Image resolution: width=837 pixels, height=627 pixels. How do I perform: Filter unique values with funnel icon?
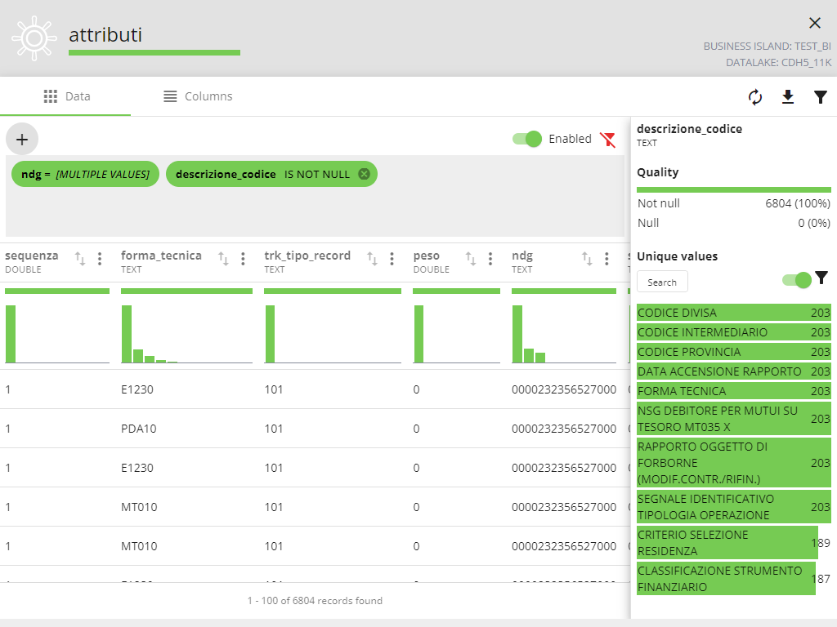[x=821, y=278]
